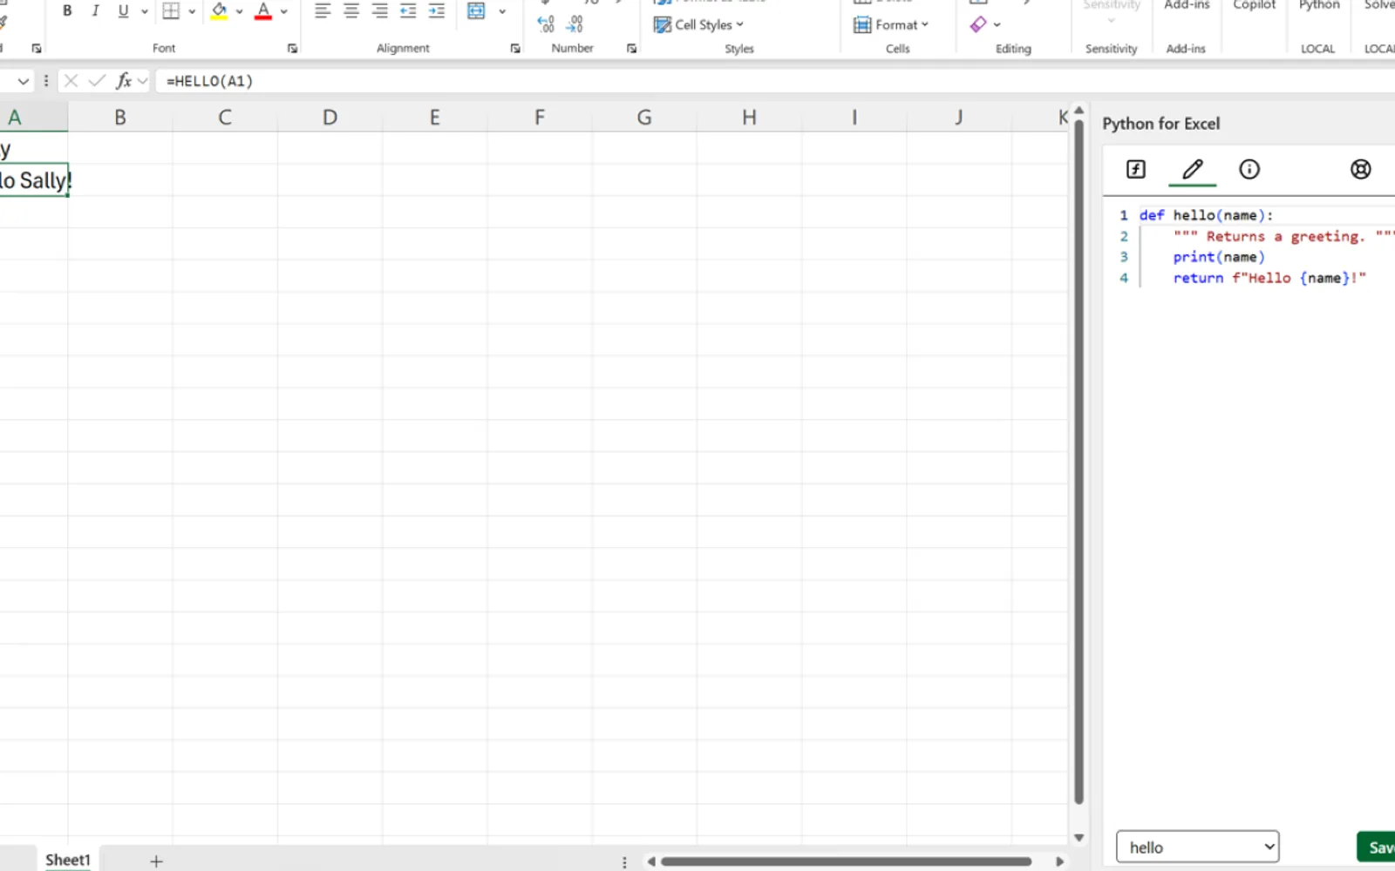1395x871 pixels.
Task: Open functions tab in Python panel
Action: (1135, 169)
